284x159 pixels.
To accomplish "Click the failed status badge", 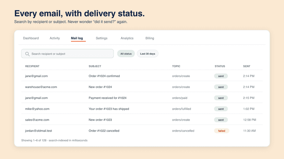I will 222,131.
